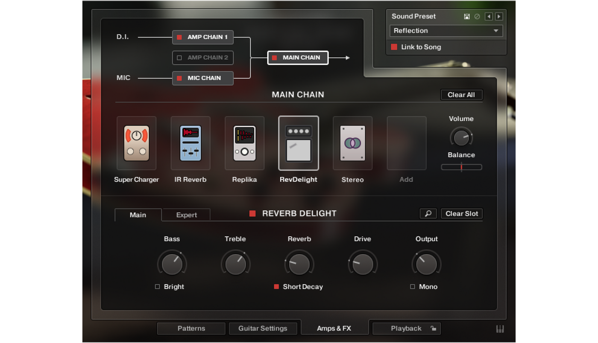Click the Clear Slot button
This screenshot has width=598, height=343.
462,213
